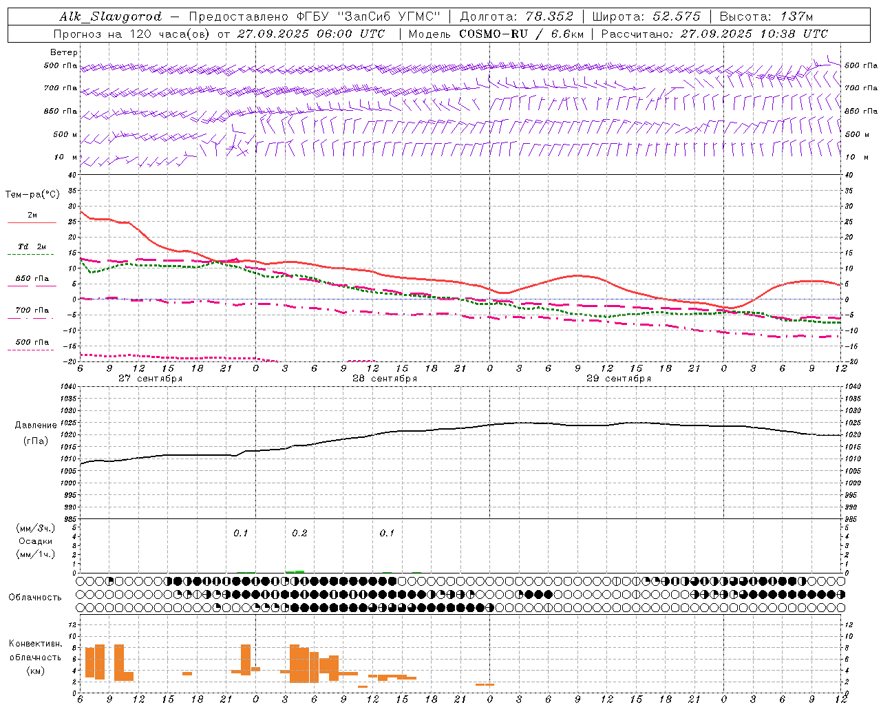Click the model label COSMO-RU / 6.6км

point(521,34)
